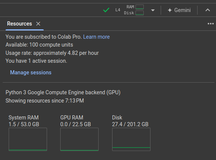Click the Usage rate 4.82 per hour text
Image resolution: width=216 pixels, height=160 pixels.
pos(52,53)
